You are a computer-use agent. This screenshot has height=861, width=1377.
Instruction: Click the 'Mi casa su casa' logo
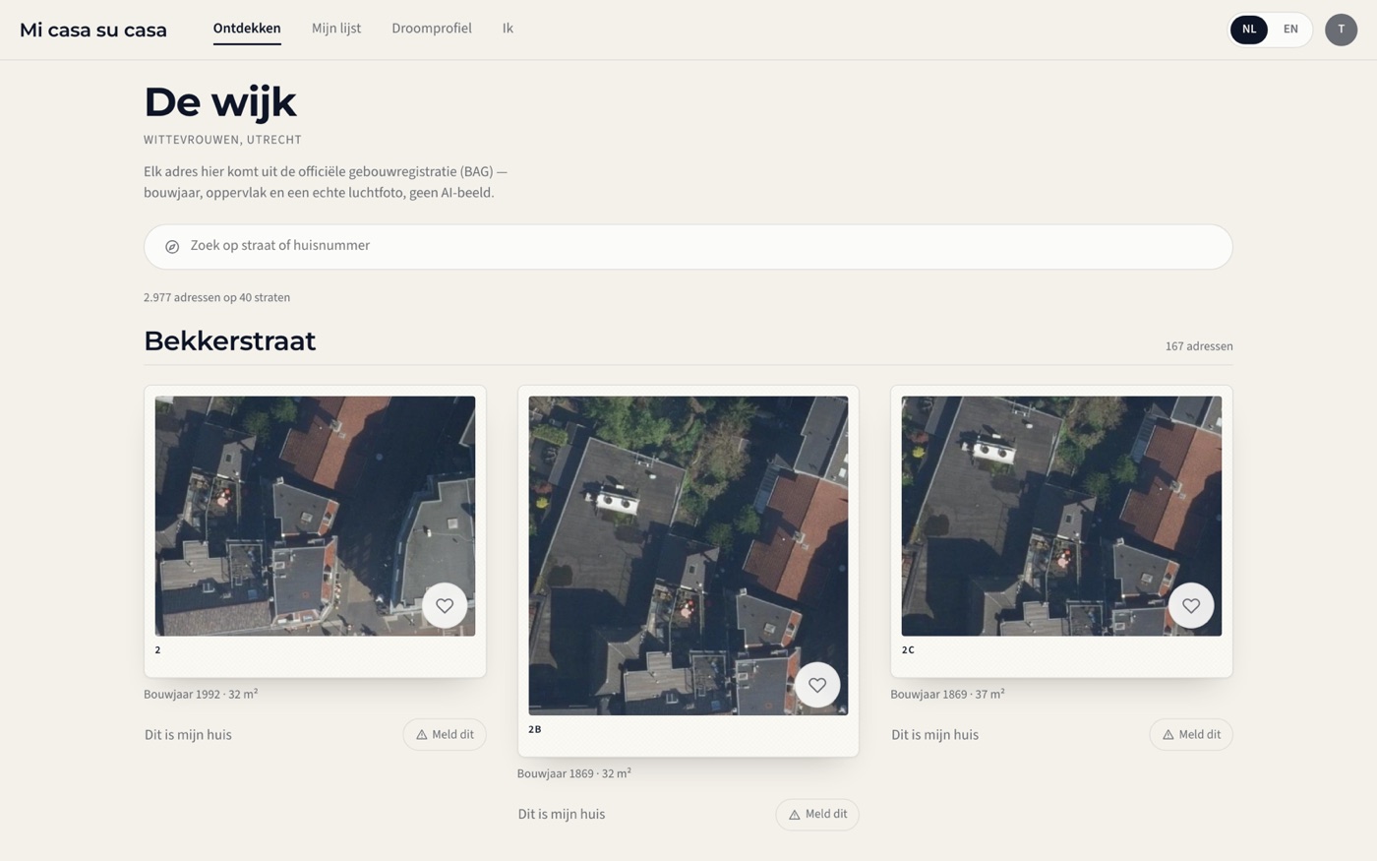tap(93, 30)
